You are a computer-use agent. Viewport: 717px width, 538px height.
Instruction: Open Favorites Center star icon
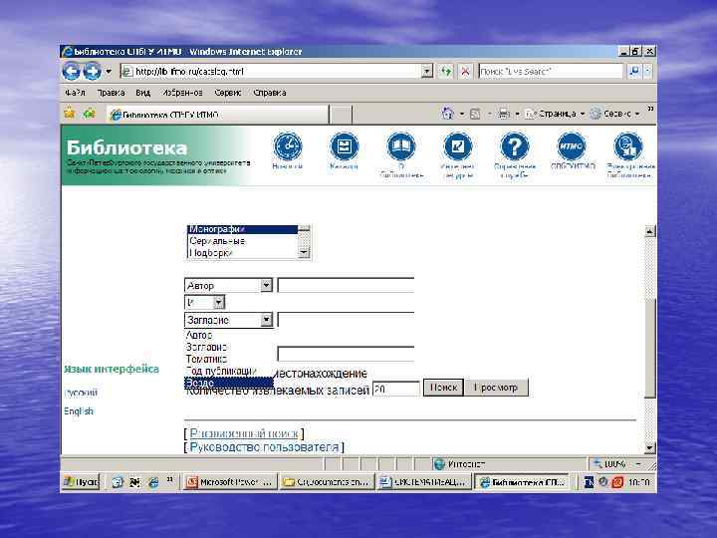pos(70,113)
